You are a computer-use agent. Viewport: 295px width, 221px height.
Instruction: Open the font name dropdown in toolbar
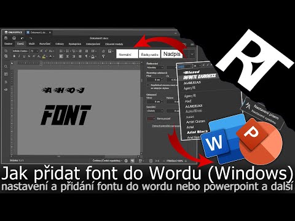tap(20, 51)
